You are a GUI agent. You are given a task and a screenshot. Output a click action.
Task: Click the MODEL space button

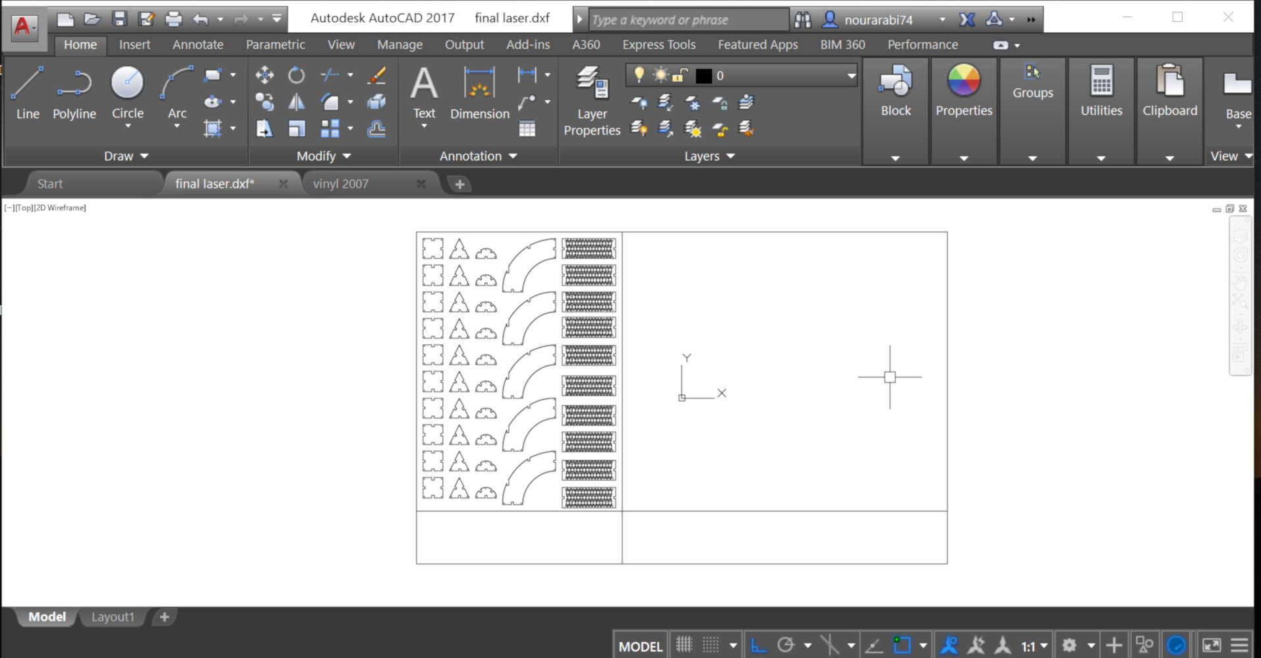(640, 646)
